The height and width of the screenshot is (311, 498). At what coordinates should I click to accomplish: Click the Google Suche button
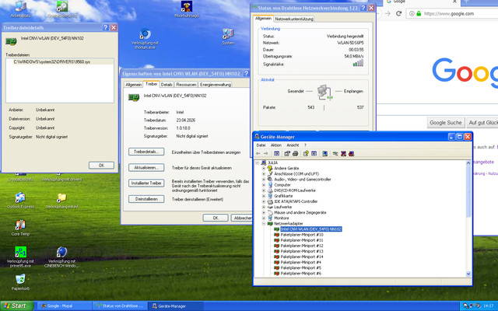click(x=446, y=123)
